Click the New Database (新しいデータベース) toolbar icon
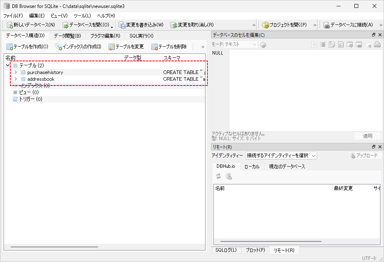The width and height of the screenshot is (384, 262). pos(10,25)
